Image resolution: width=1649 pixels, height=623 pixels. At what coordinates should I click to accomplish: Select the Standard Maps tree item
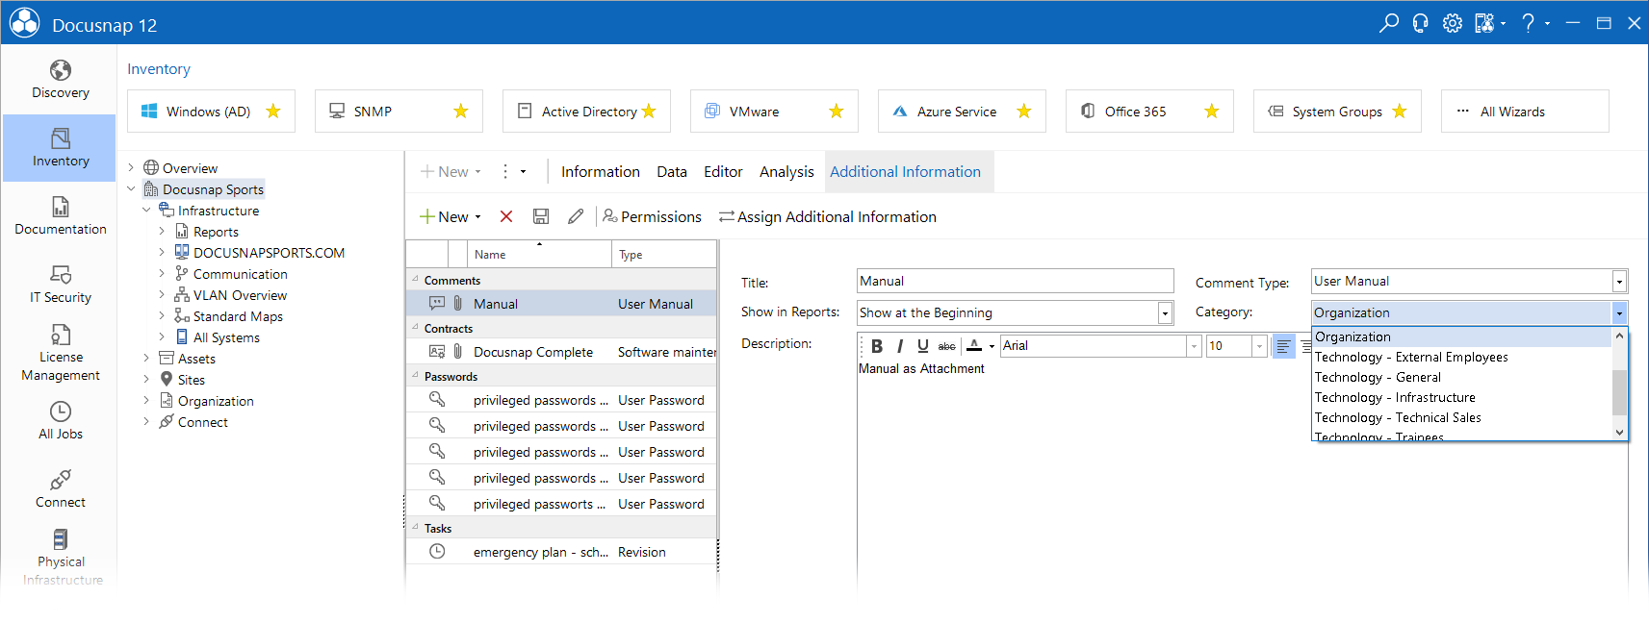coord(238,316)
